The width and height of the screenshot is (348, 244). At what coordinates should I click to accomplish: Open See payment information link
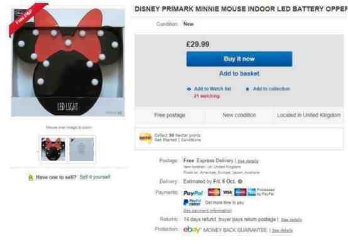point(207,211)
